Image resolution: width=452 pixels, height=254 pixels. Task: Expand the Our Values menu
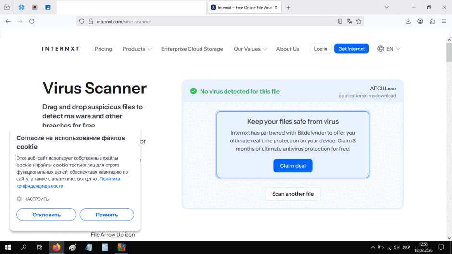click(x=250, y=49)
